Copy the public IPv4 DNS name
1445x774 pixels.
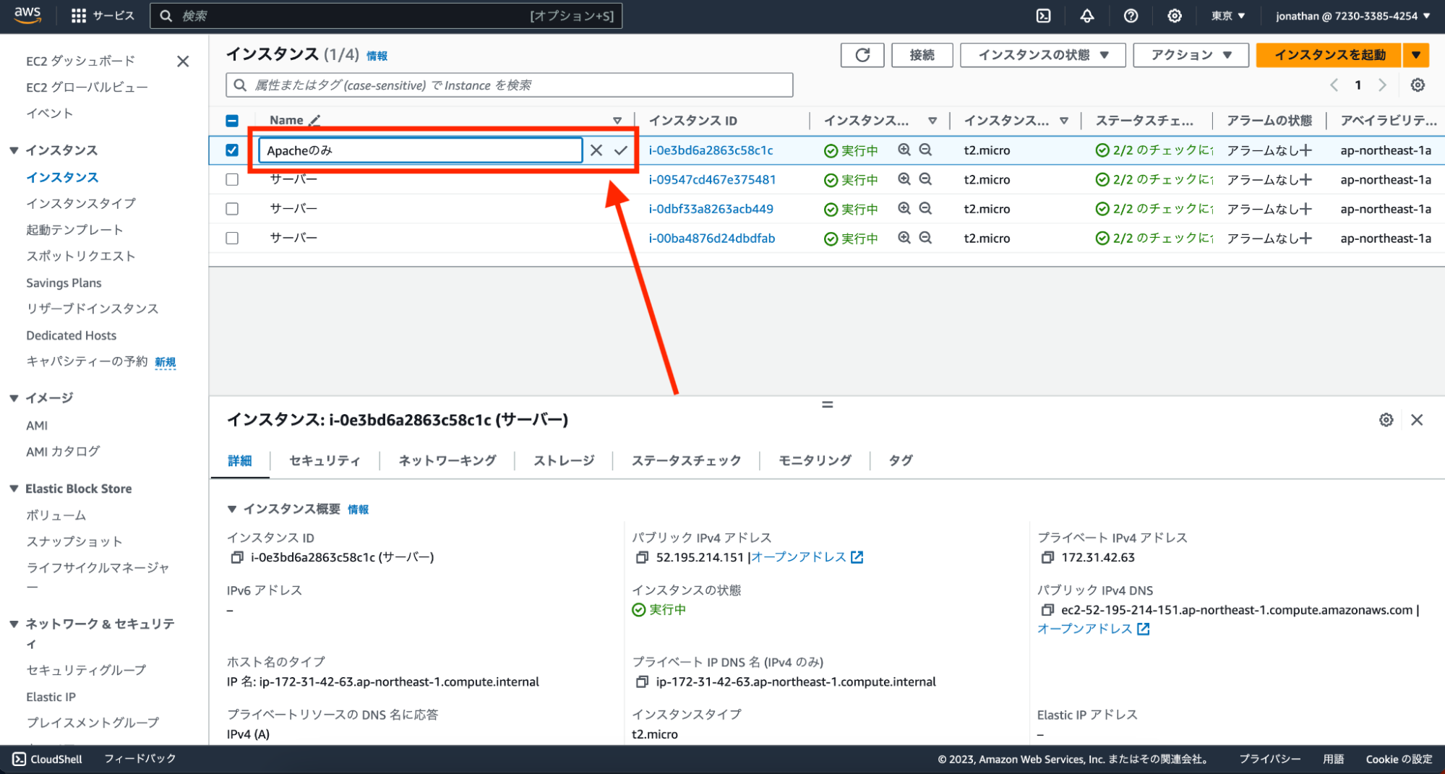click(x=1047, y=610)
